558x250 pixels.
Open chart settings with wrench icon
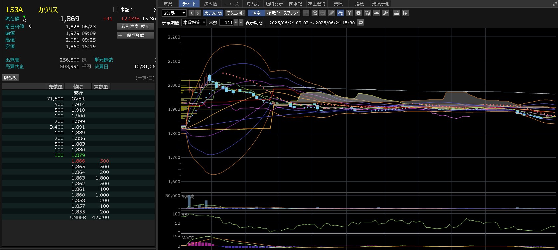(x=385, y=13)
